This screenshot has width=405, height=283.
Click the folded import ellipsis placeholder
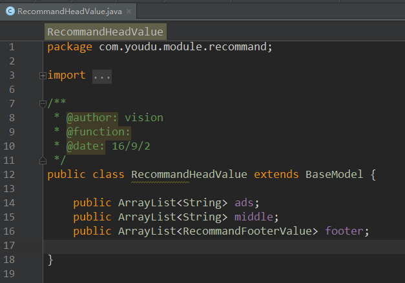(x=101, y=75)
